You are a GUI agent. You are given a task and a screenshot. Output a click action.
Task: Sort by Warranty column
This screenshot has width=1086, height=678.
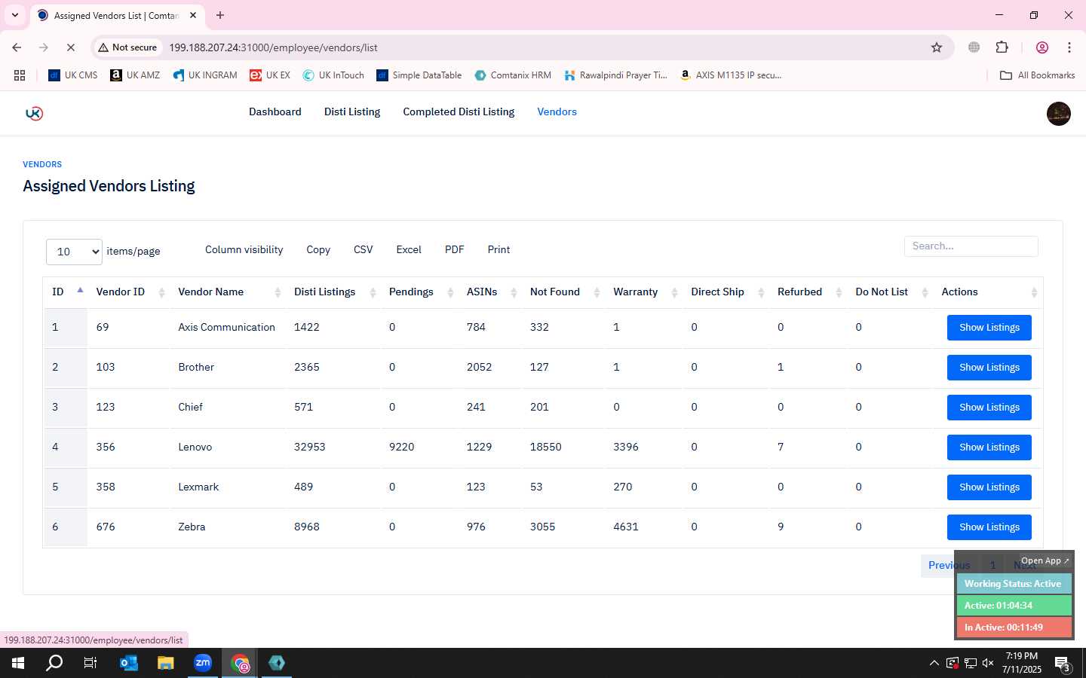click(644, 292)
